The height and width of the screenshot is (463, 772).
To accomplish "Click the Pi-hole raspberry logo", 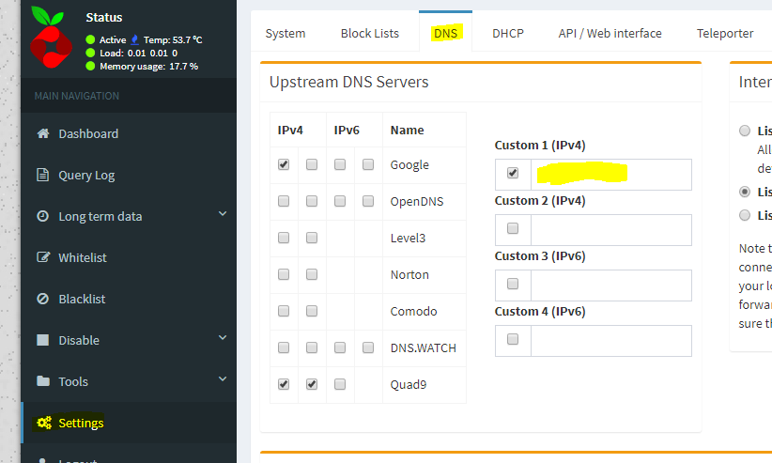I will pyautogui.click(x=52, y=37).
